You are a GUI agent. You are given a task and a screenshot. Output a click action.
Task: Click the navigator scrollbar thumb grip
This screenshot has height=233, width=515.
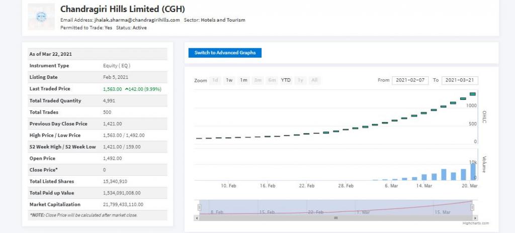pyautogui.click(x=336, y=218)
